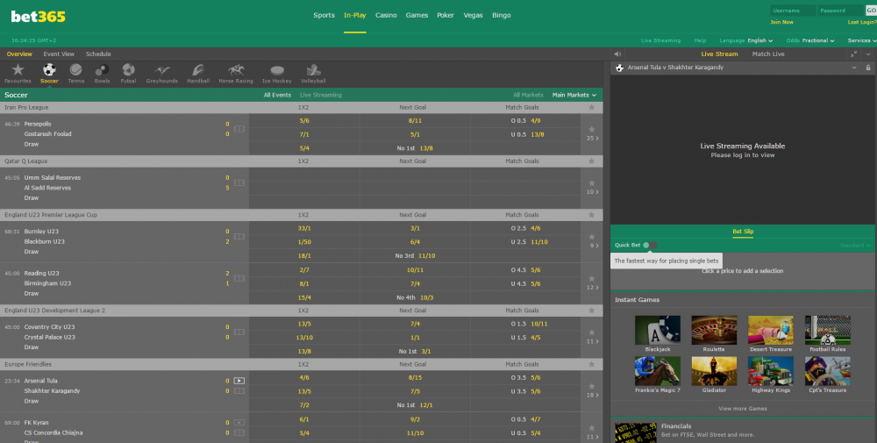Select the Tennis sport icon
The width and height of the screenshot is (877, 443).
coord(76,70)
